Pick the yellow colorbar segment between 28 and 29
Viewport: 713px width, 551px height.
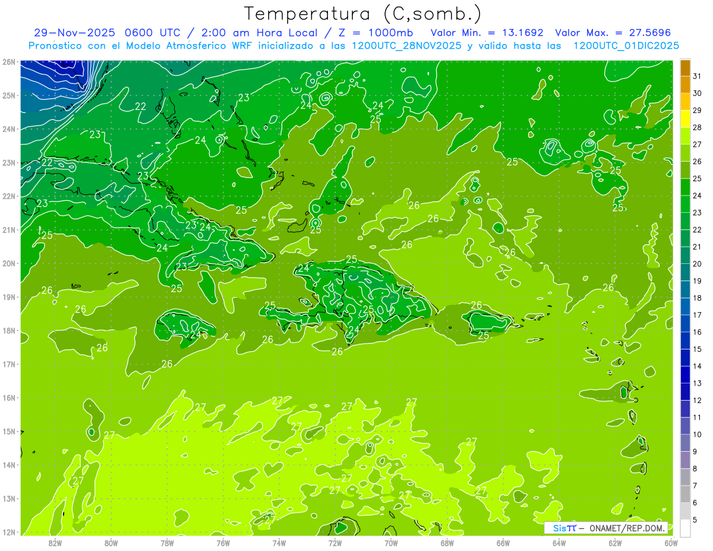(x=685, y=119)
